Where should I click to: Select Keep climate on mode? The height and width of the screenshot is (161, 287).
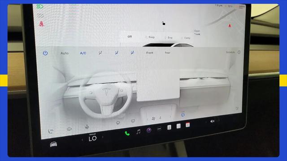150,37
